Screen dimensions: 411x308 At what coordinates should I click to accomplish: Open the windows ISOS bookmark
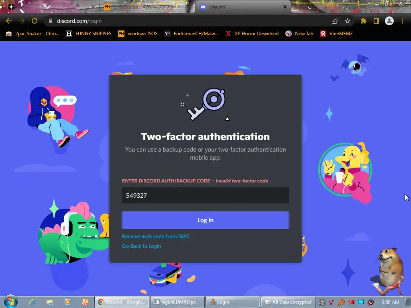coord(138,34)
